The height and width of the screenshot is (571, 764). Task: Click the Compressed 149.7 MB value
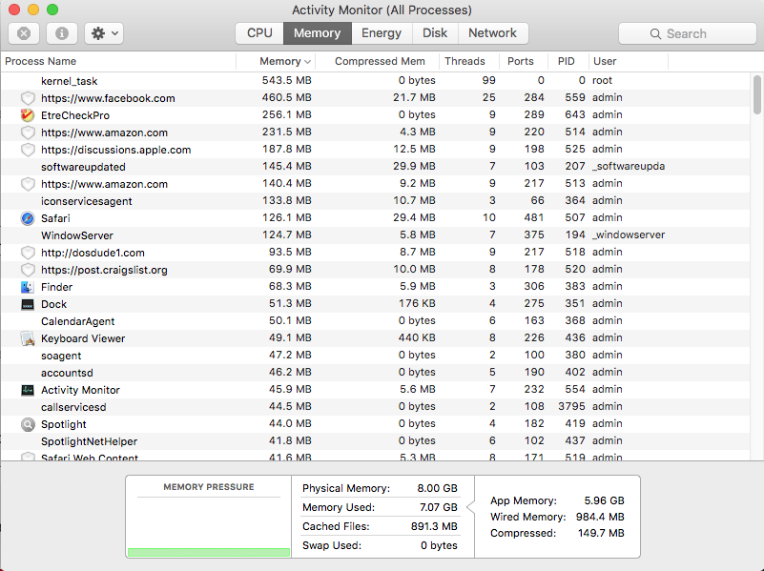[x=601, y=533]
